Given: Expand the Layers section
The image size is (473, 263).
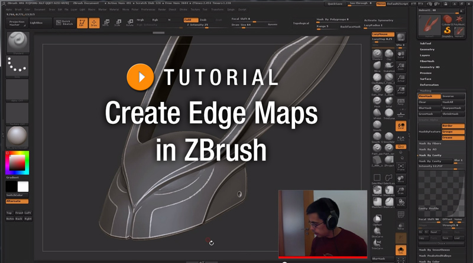Looking at the screenshot, I should point(425,55).
